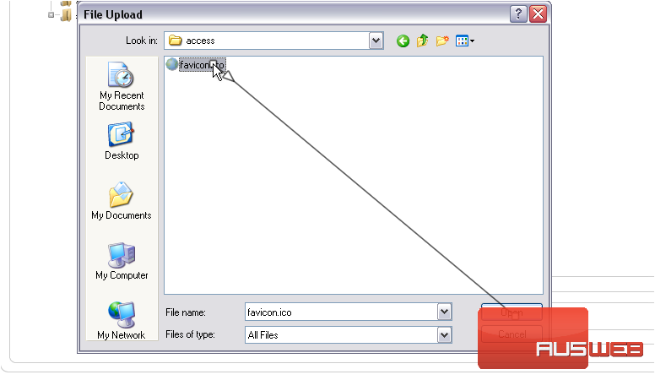Open My Recent Documents location
This screenshot has height=380, width=655.
tap(122, 86)
